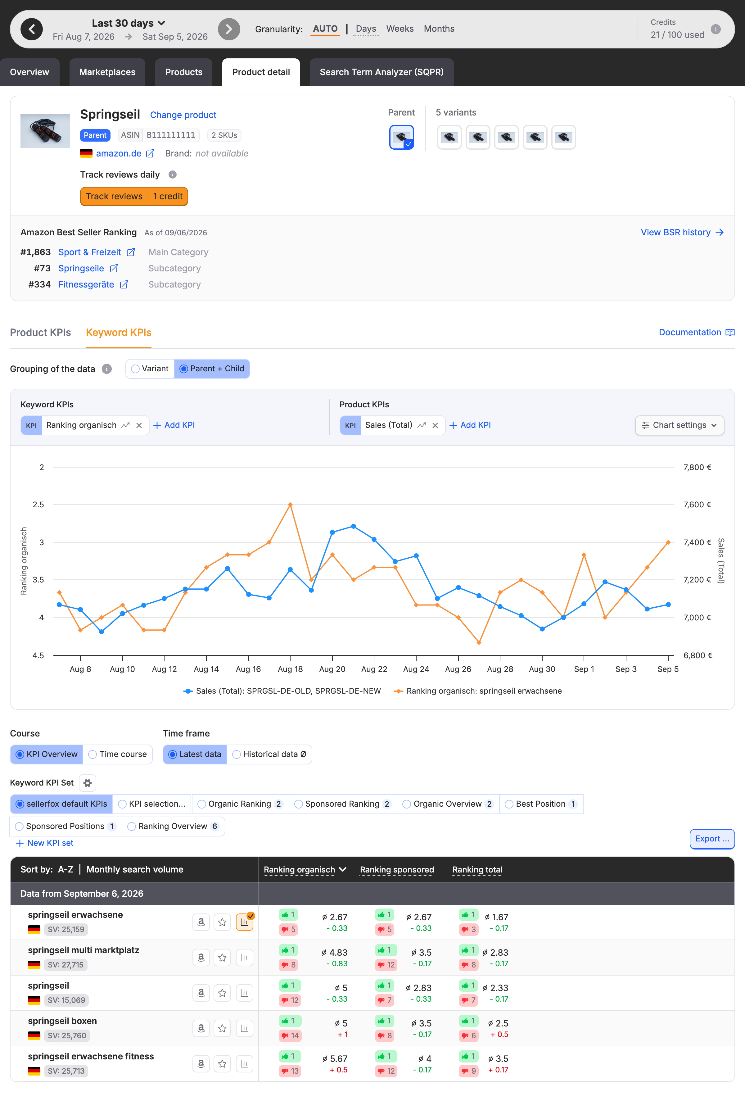Expand the Last 30 days dropdown
745x1101 pixels.
point(128,23)
